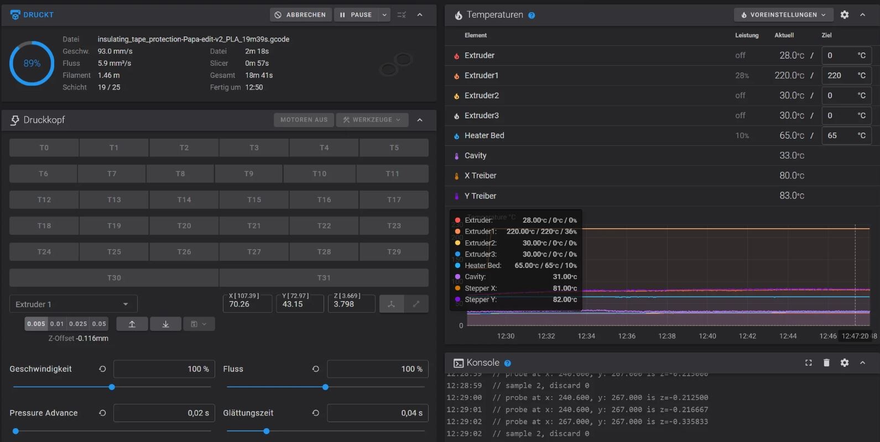Click the Temperaturen help question mark icon
Viewport: 880px width, 442px height.
[x=532, y=15]
